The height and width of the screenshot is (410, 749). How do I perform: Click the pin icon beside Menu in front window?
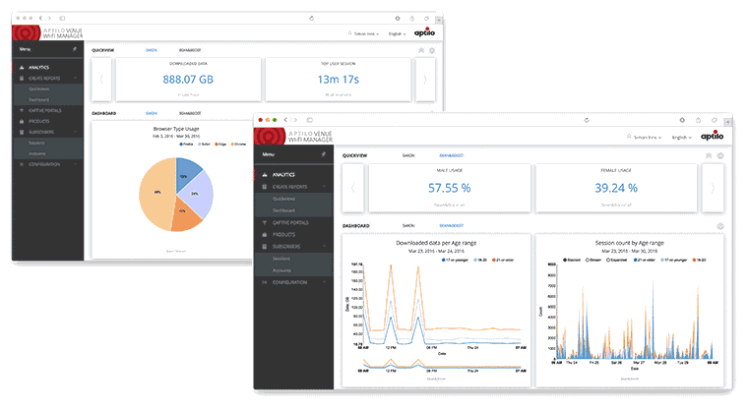tap(325, 154)
